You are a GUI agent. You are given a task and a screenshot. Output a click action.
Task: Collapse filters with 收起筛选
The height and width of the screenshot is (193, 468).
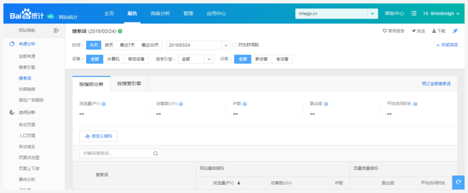447,45
